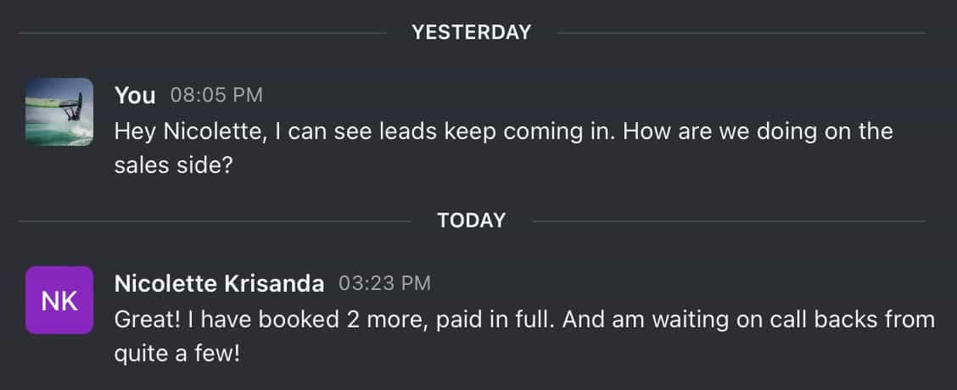Click the divider line left of YESTERDAY
This screenshot has width=957, height=390.
click(203, 33)
